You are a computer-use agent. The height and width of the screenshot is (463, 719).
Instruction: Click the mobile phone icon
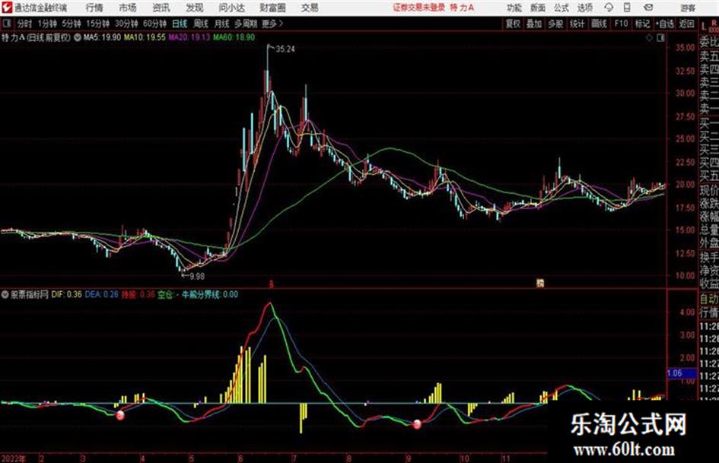pyautogui.click(x=627, y=8)
